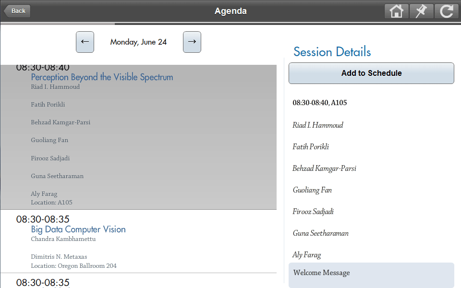This screenshot has height=288, width=461.
Task: Click the pushpin icon in header
Action: point(421,11)
